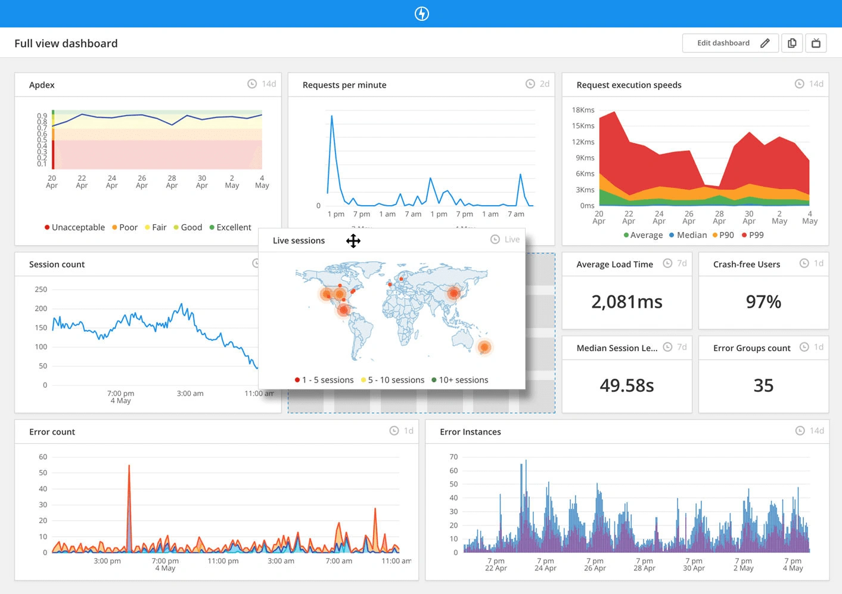Screen dimensions: 842x594
Task: Toggle Excellent legend in Apdex chart
Action: (230, 228)
